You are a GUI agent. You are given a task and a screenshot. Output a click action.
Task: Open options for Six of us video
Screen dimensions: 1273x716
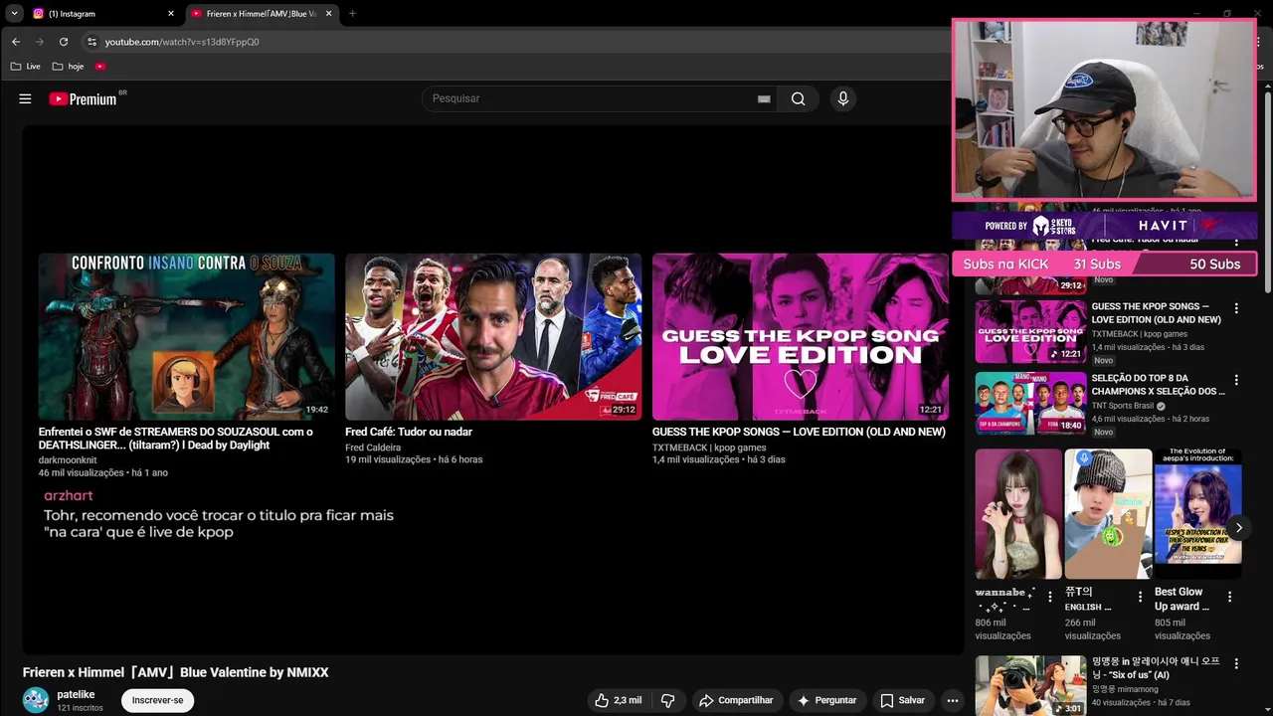point(1236,663)
